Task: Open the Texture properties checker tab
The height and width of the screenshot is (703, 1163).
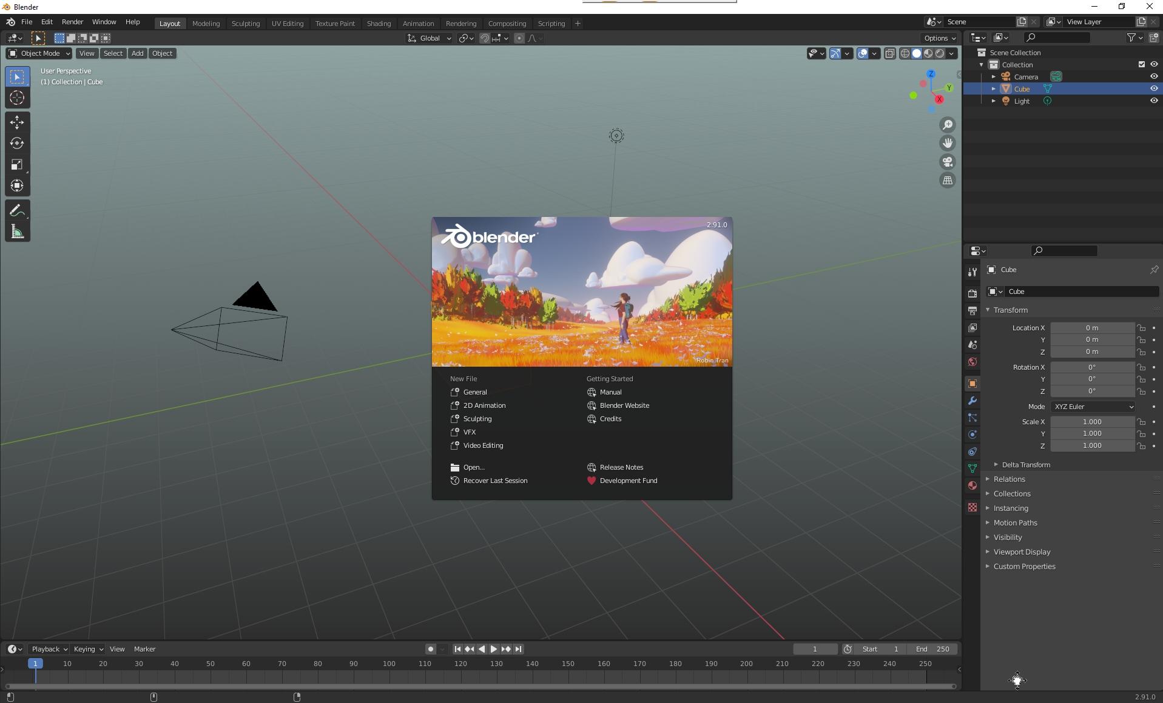Action: pos(972,507)
